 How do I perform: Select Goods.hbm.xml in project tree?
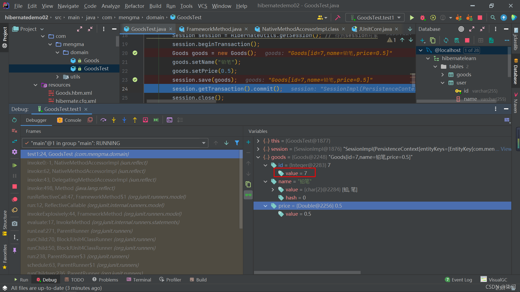[74, 93]
